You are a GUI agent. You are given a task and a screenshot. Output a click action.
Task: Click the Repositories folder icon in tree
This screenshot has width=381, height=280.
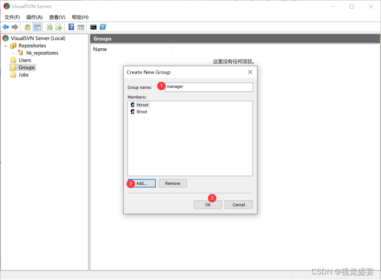tap(13, 46)
